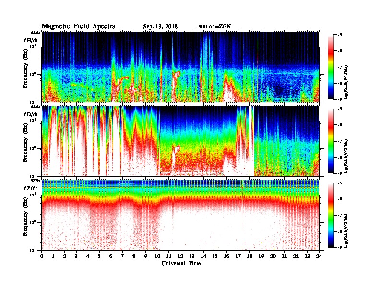380x294 pixels.
Task: Select the "dD/dt" panel label
Action: (x=31, y=114)
